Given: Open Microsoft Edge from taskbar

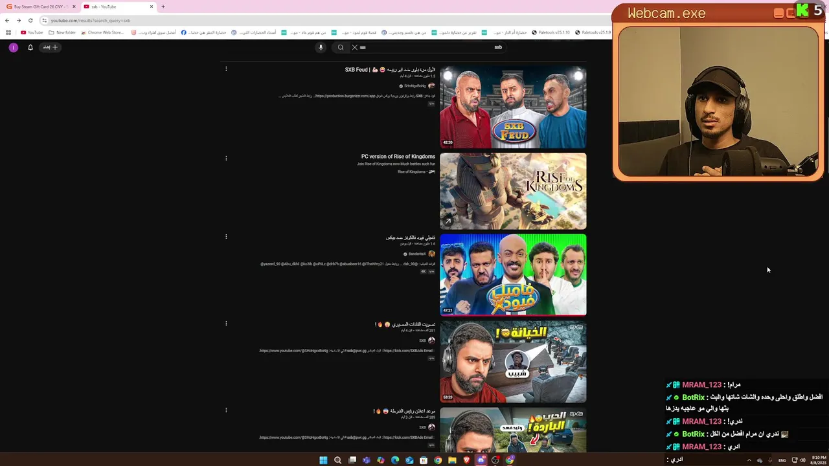Looking at the screenshot, I should pyautogui.click(x=395, y=460).
